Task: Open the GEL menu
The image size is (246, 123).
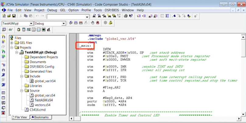Action: coord(63,10)
